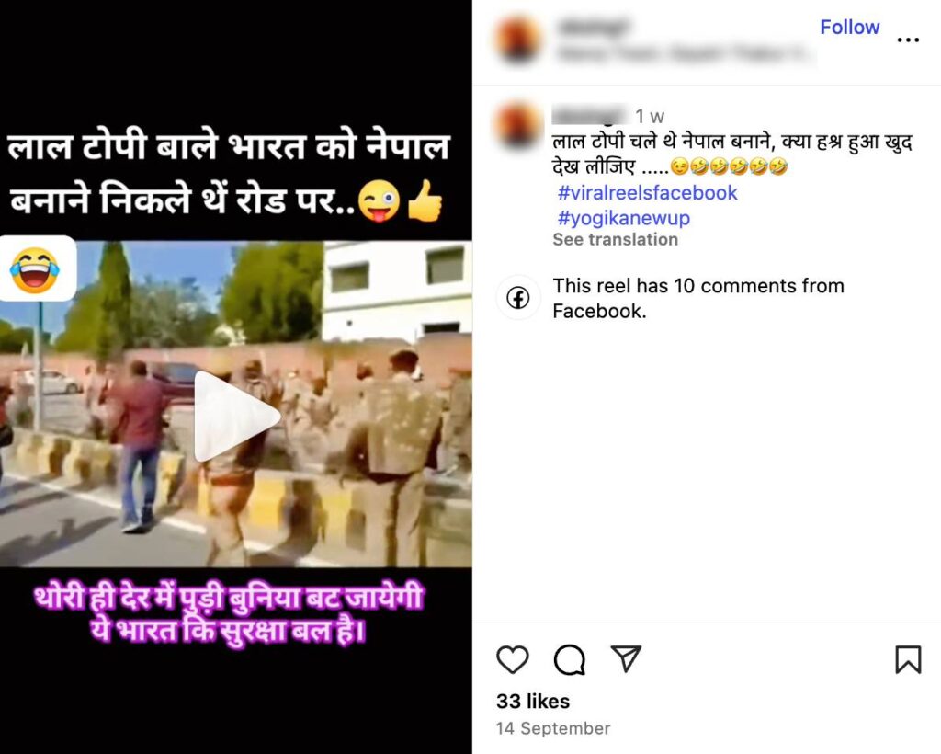Open comments via speech bubble icon
941x754 pixels.
click(569, 660)
